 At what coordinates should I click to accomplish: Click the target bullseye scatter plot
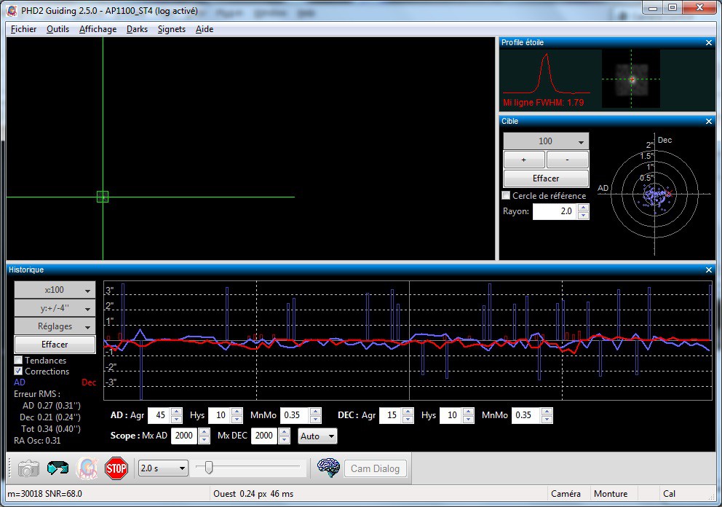point(654,194)
